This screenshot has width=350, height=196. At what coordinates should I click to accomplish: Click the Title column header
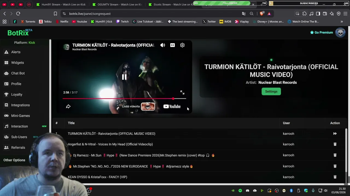pos(71,123)
